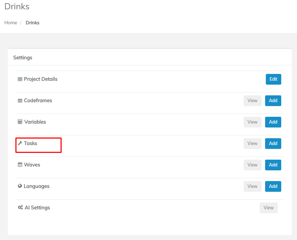Viewport: 297px width, 240px height.
Task: Click the Project Details label
Action: (40, 79)
